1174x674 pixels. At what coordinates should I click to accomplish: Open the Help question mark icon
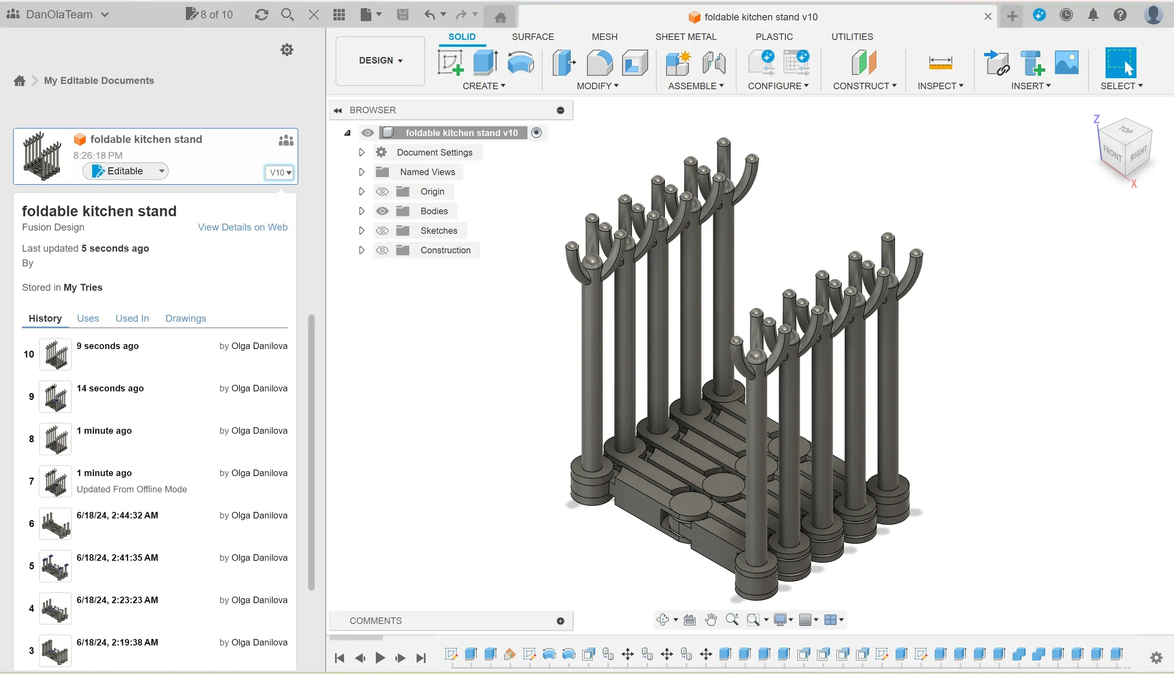(x=1120, y=15)
